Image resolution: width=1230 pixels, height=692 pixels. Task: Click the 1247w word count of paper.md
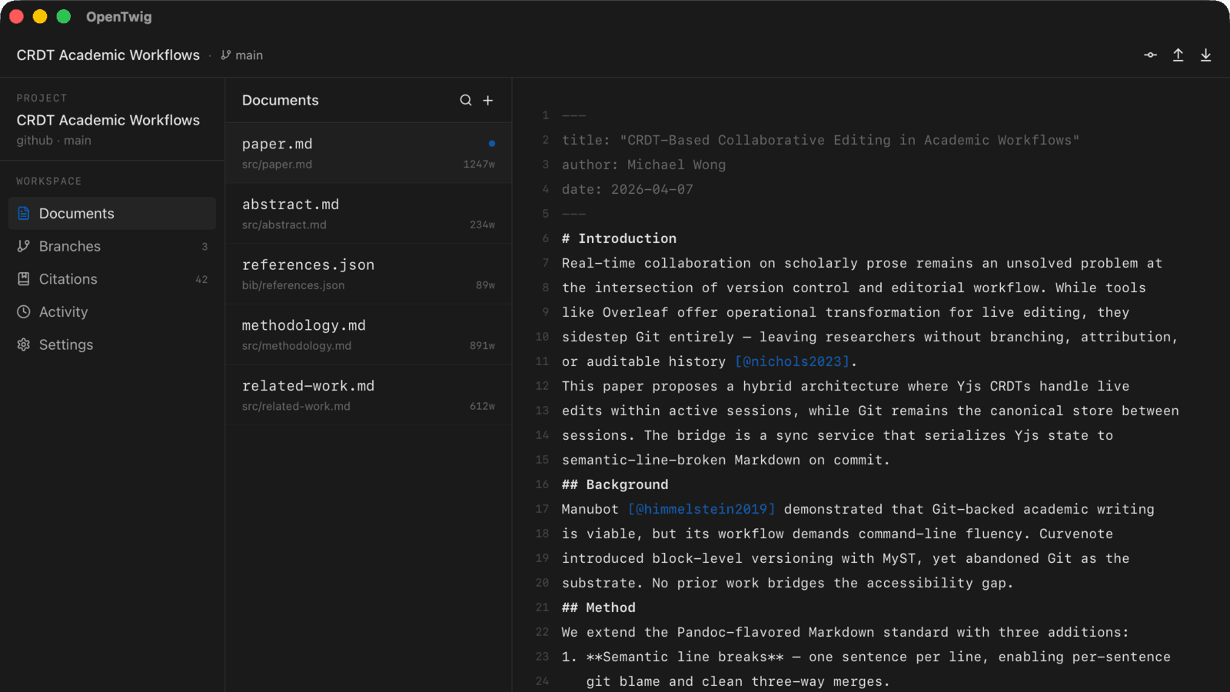point(479,165)
